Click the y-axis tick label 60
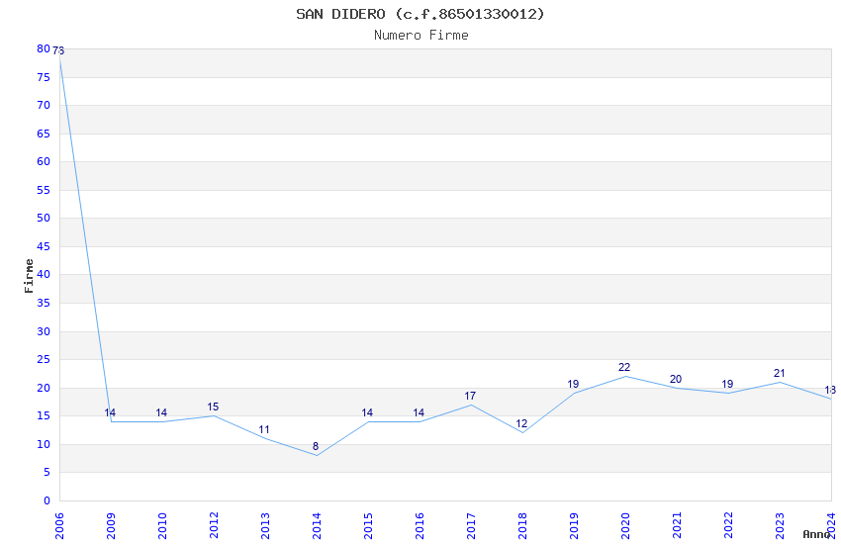 44,161
